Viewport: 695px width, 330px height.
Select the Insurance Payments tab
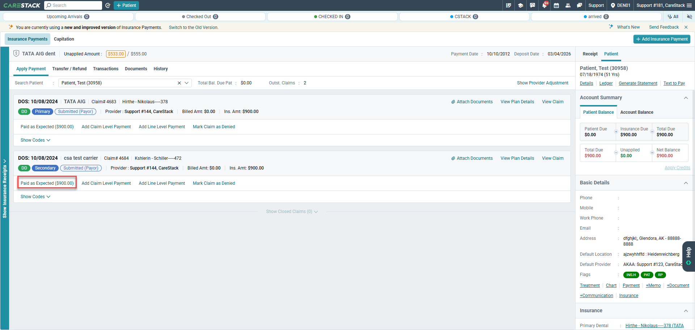pos(28,39)
